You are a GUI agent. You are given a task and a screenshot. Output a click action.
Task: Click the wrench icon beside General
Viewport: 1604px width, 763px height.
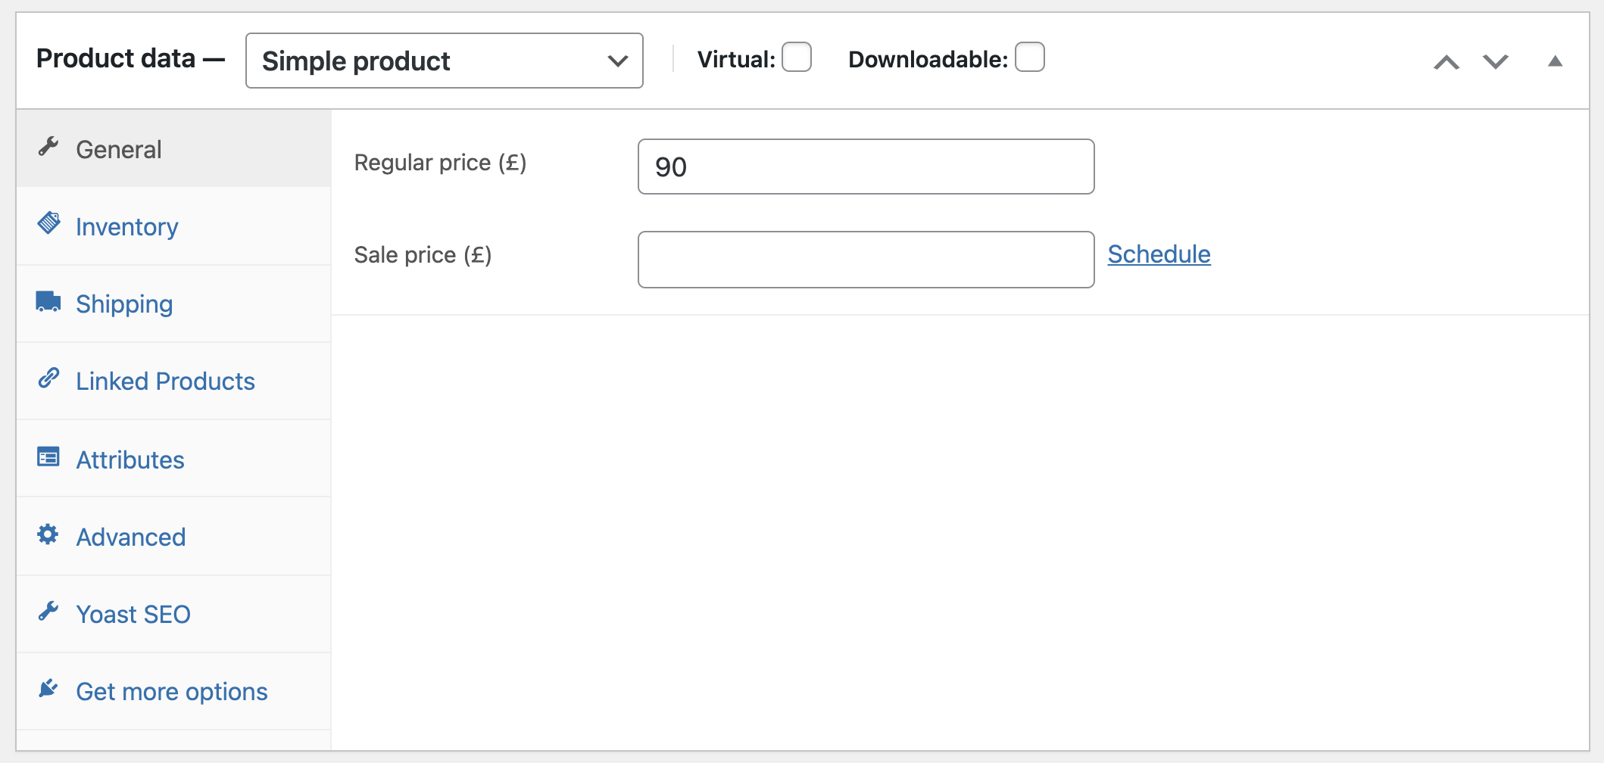(48, 146)
